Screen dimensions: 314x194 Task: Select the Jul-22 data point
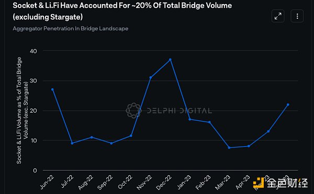coord(72,143)
